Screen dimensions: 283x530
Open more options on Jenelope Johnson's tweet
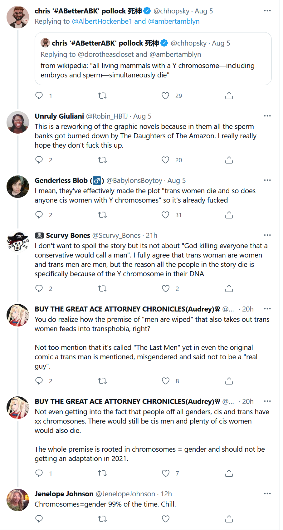(x=267, y=493)
